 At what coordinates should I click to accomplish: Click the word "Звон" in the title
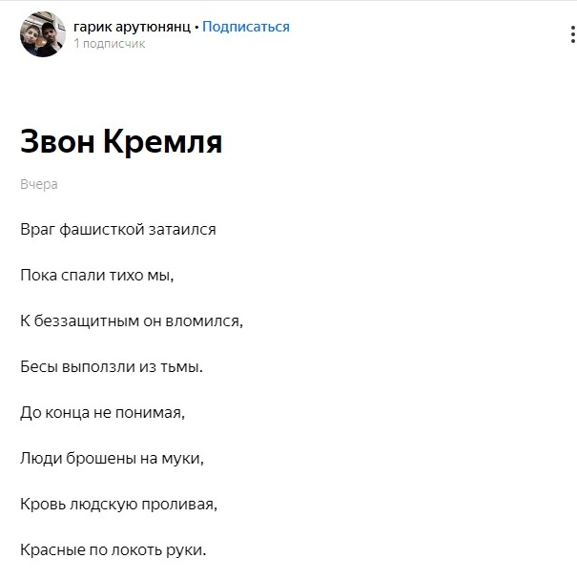click(57, 142)
